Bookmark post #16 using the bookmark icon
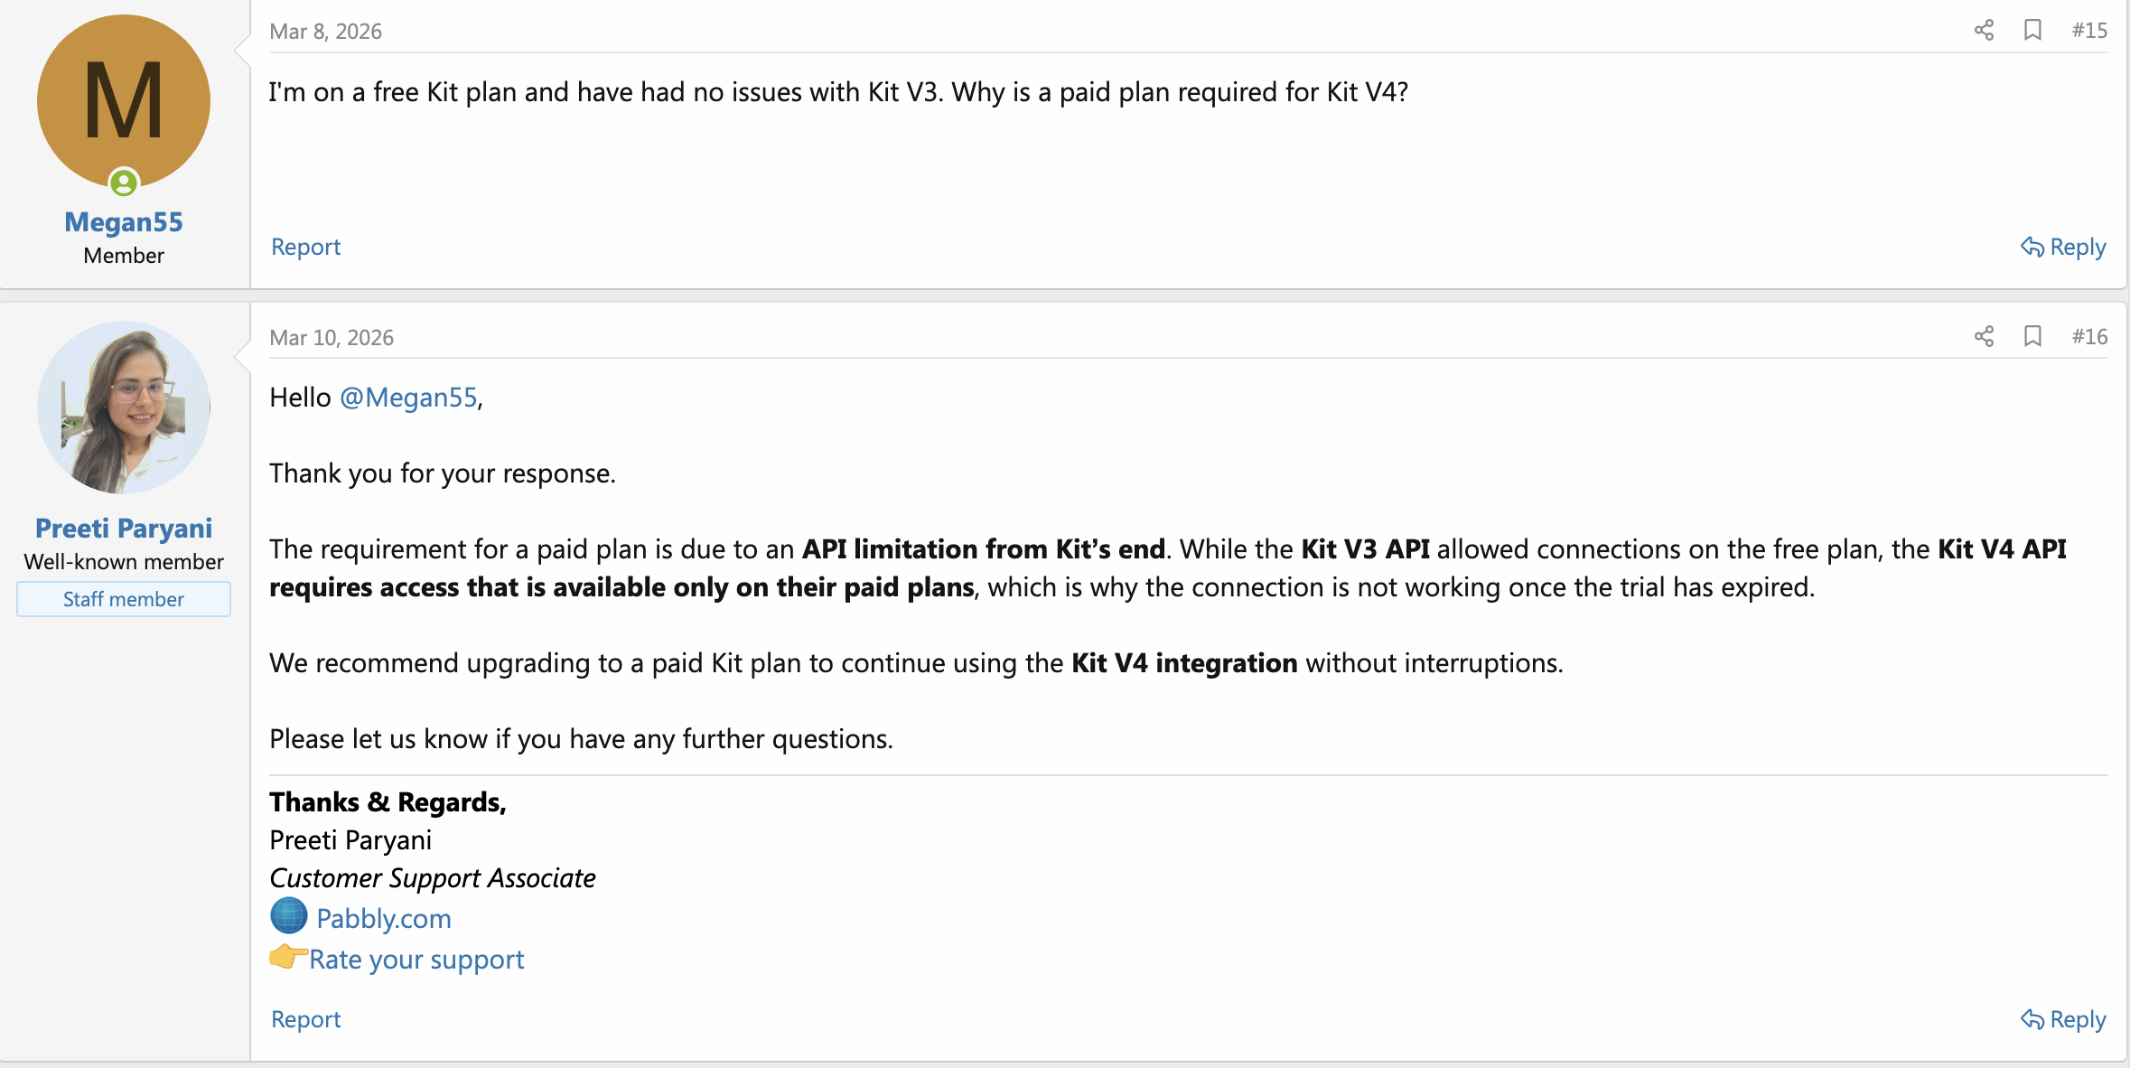The image size is (2130, 1068). coord(2032,336)
